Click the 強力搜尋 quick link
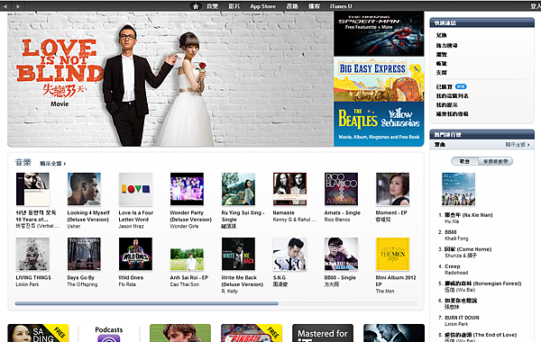 (447, 46)
